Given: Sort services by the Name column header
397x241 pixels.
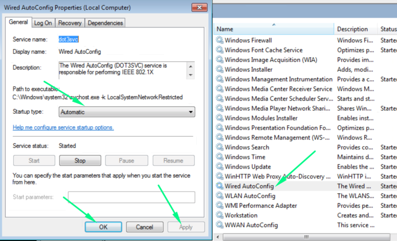Looking at the screenshot, I should [x=274, y=29].
